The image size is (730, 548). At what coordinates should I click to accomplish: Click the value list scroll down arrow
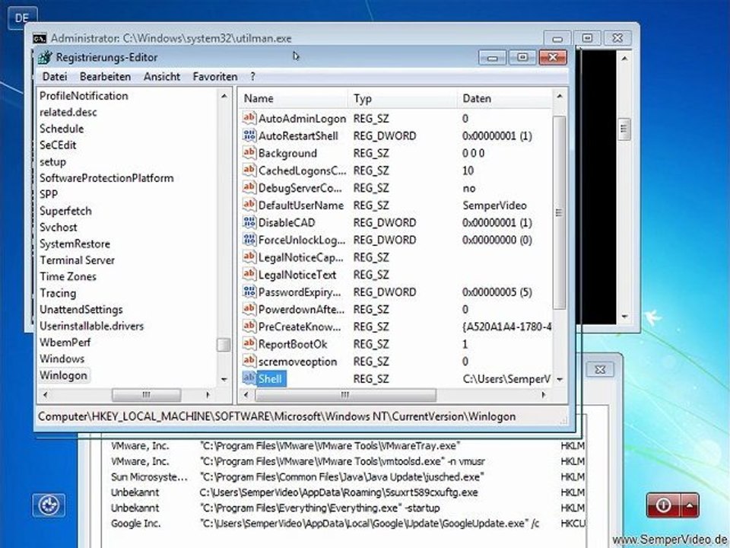[x=560, y=379]
